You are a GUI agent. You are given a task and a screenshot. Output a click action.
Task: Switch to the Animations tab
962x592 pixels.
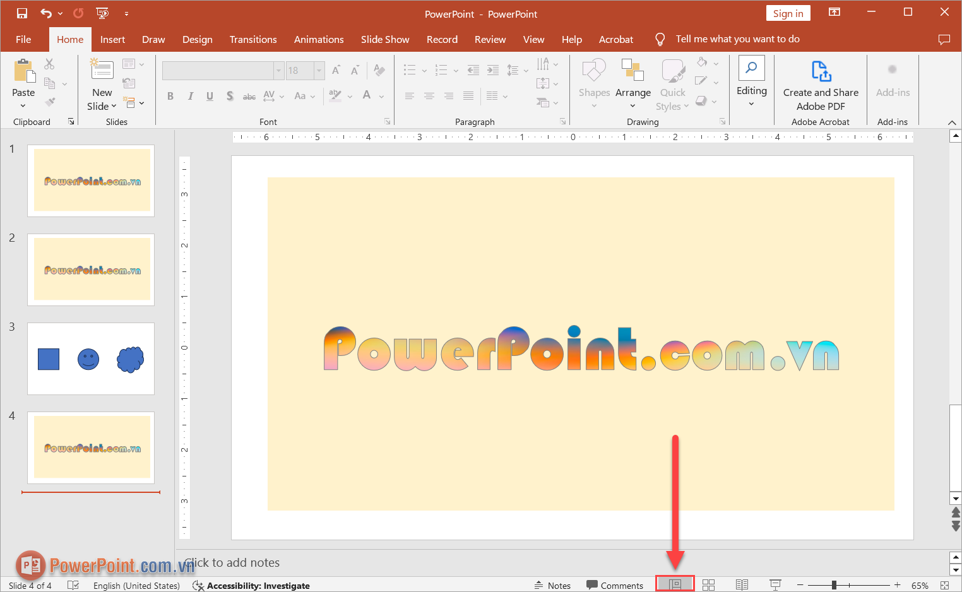(x=319, y=39)
